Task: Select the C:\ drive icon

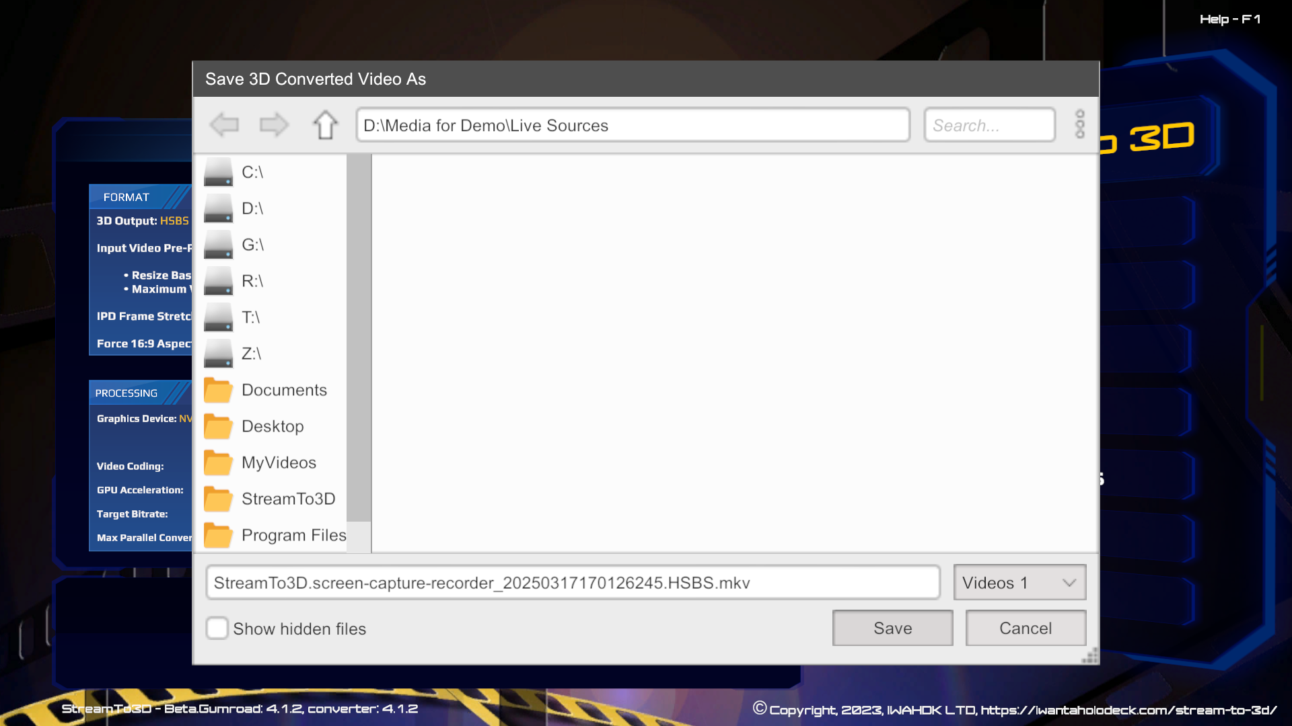Action: click(x=219, y=172)
